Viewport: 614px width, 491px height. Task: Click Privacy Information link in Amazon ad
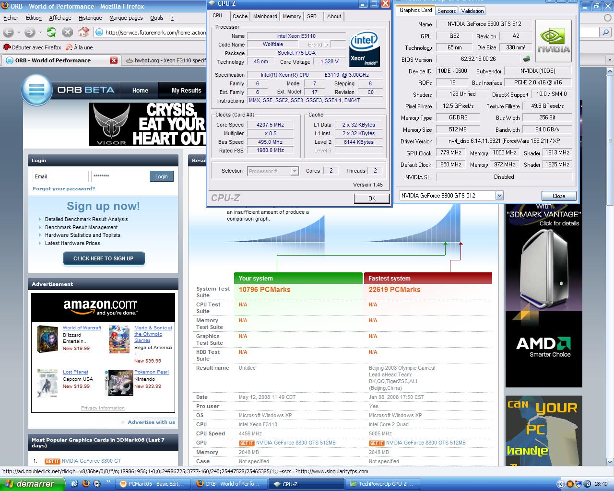(x=103, y=408)
